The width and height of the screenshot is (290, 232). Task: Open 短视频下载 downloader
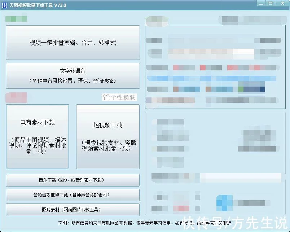click(108, 137)
